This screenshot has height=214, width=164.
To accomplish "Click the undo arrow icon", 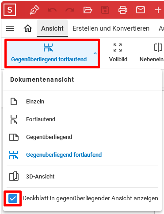I will click(52, 10).
